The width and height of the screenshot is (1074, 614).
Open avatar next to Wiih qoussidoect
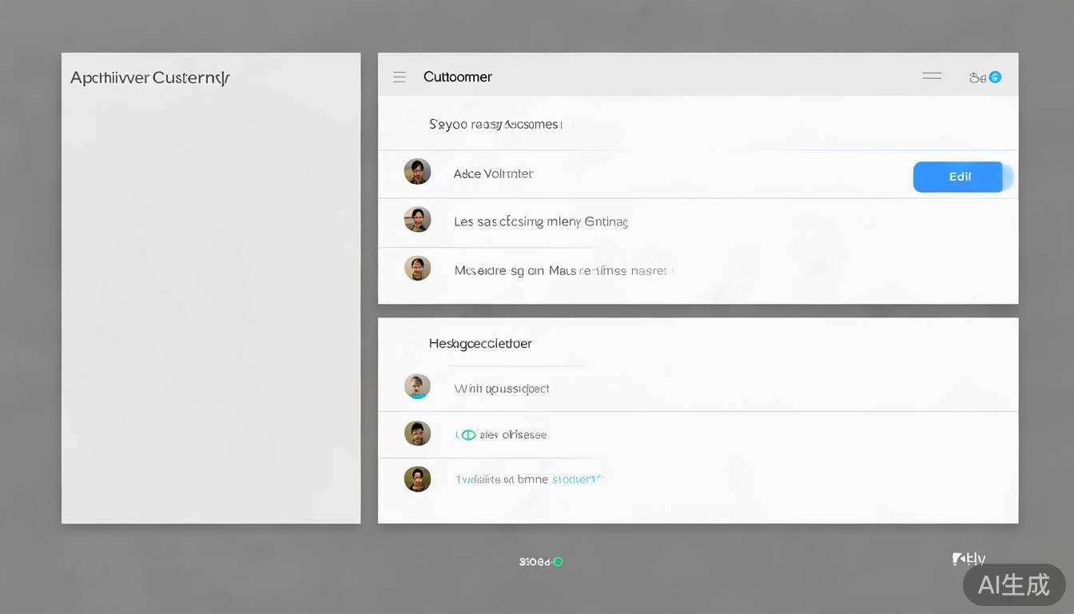(417, 387)
